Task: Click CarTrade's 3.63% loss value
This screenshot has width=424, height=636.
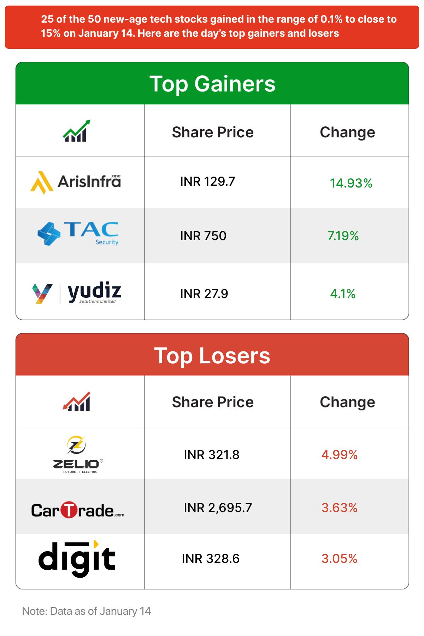Action: pyautogui.click(x=340, y=508)
